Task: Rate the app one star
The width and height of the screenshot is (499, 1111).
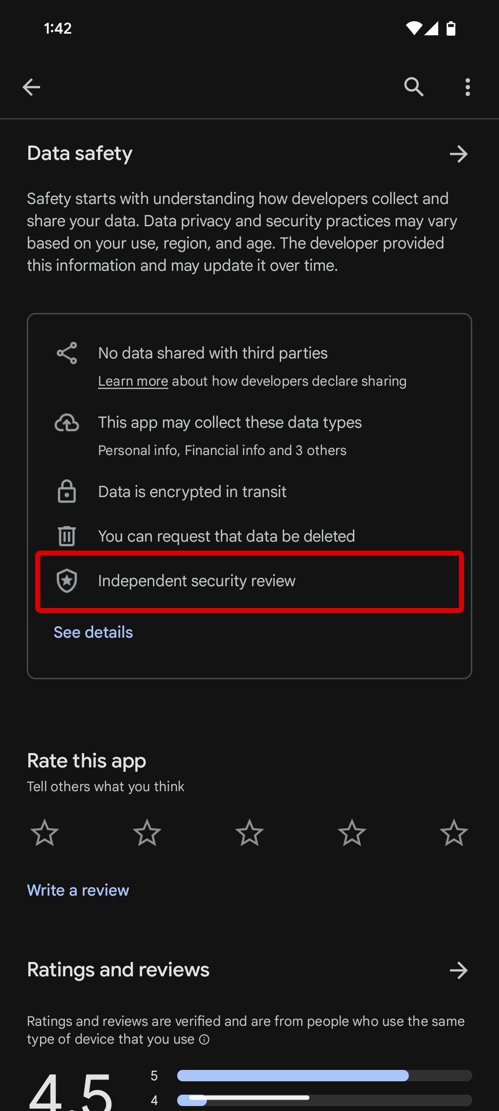Action: tap(45, 833)
